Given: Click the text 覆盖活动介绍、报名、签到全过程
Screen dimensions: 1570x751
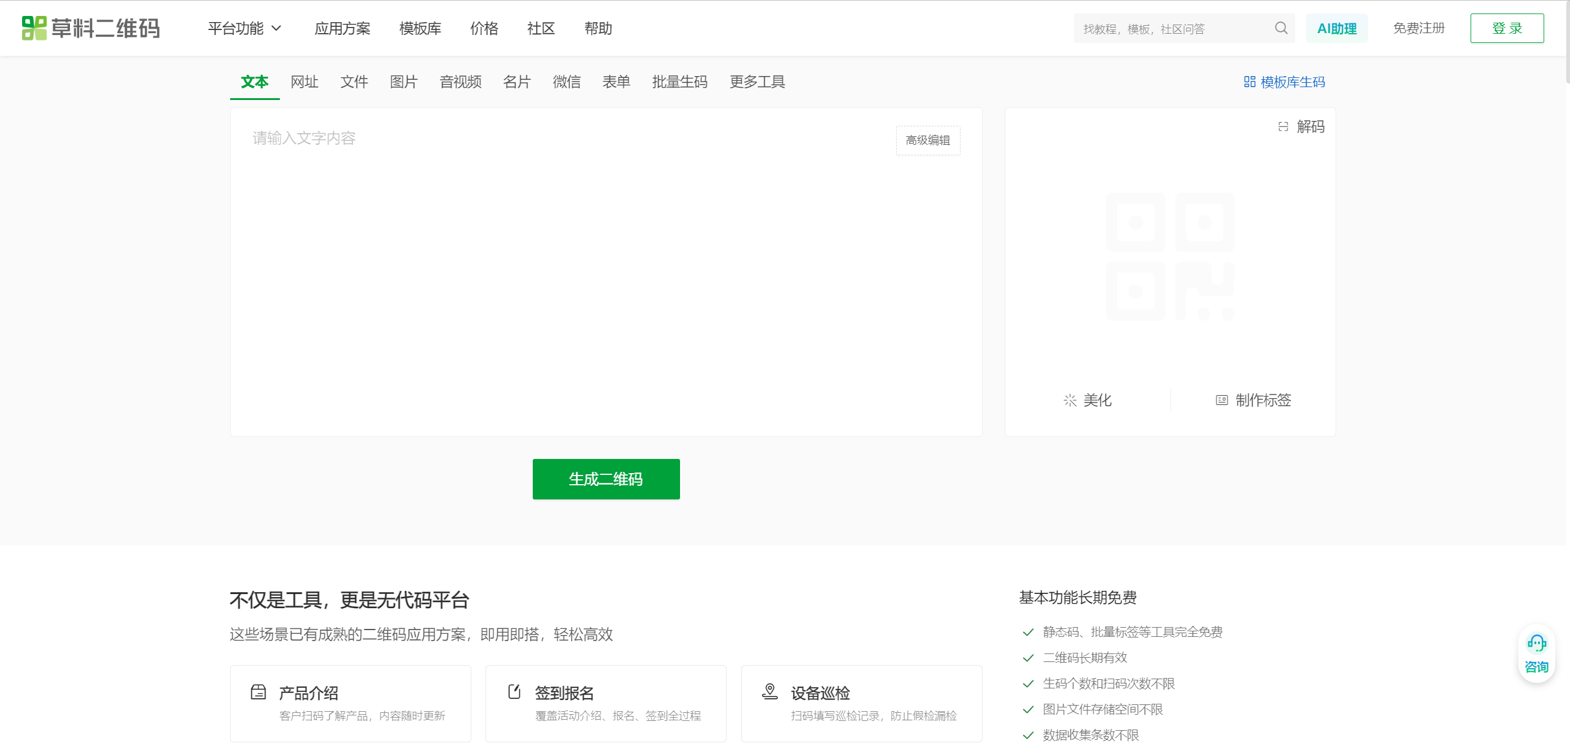Looking at the screenshot, I should [x=618, y=715].
